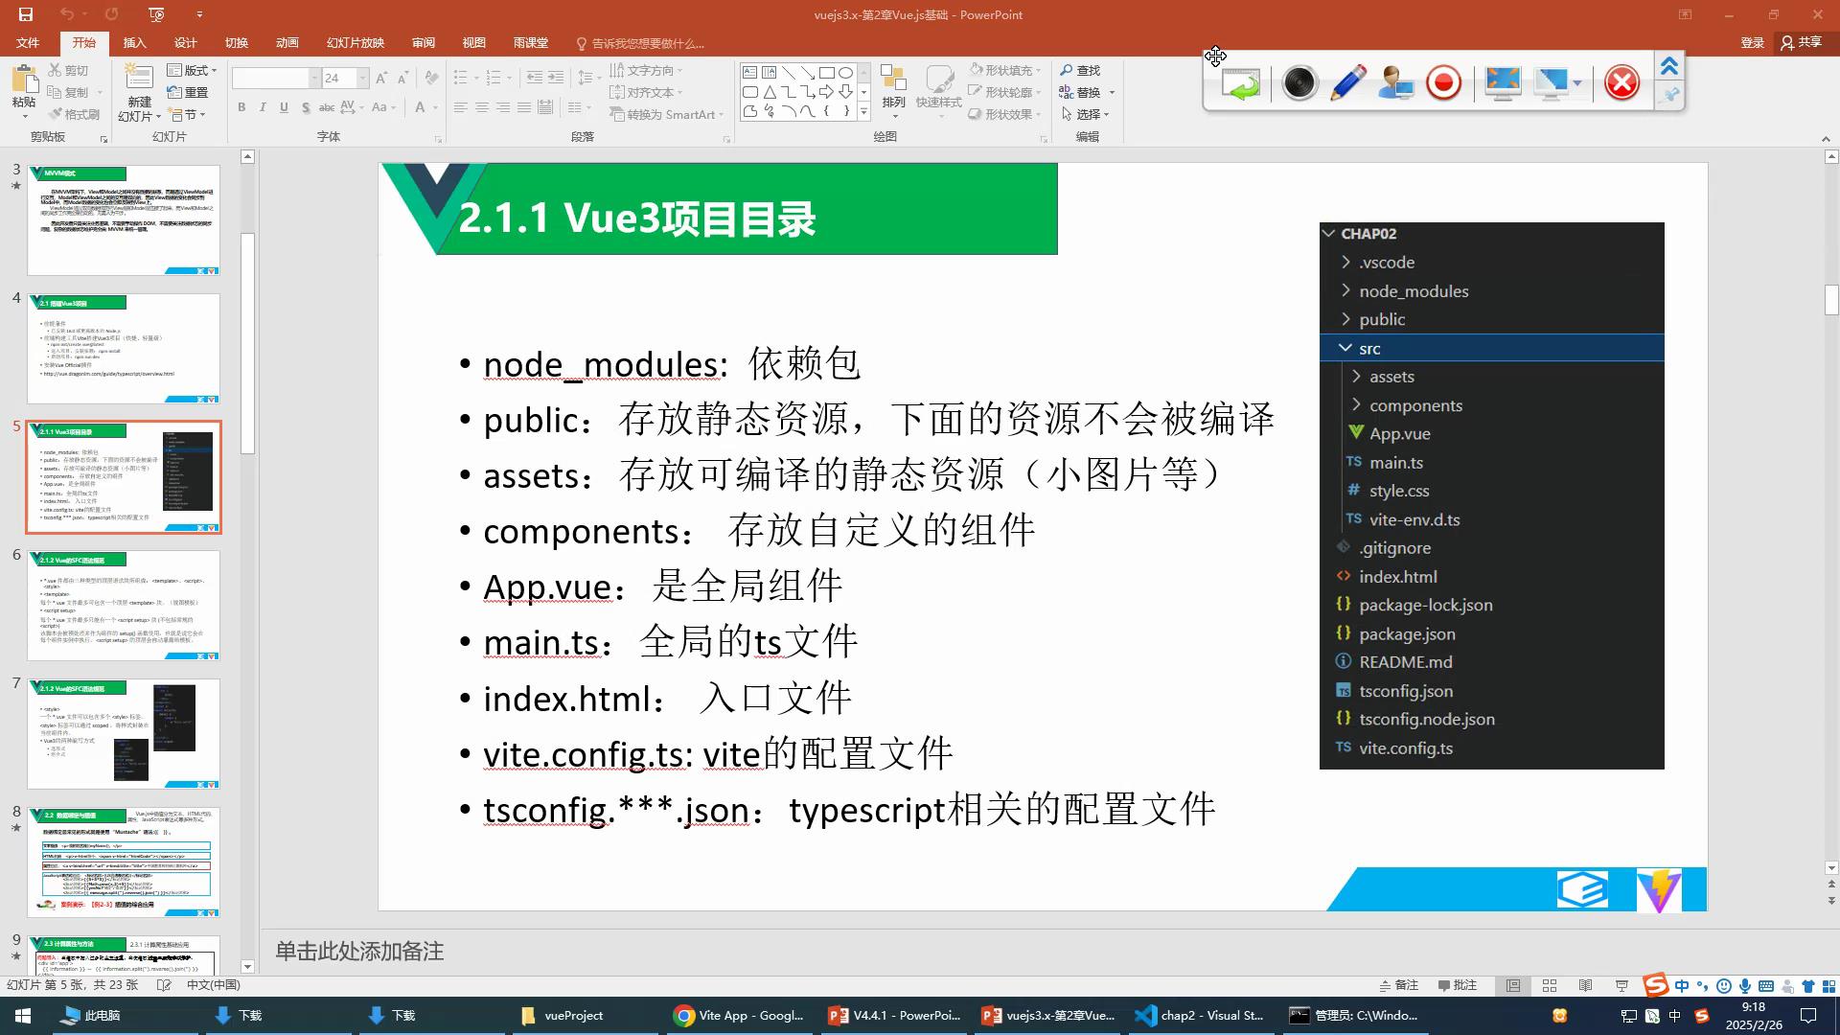Toggle Bold formatting button
Screen dimensions: 1840x1035
click(x=241, y=107)
